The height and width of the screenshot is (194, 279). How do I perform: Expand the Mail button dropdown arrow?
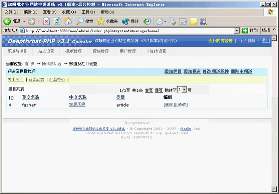[165, 22]
